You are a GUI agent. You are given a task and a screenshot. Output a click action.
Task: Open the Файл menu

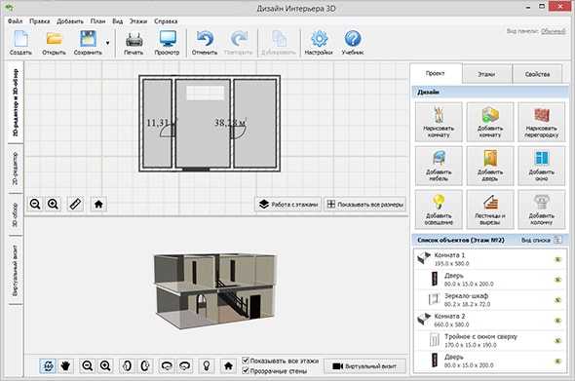[15, 21]
